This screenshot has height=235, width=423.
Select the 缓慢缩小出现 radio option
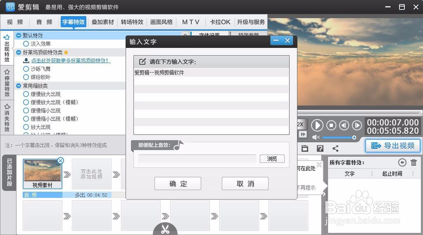coord(26,111)
